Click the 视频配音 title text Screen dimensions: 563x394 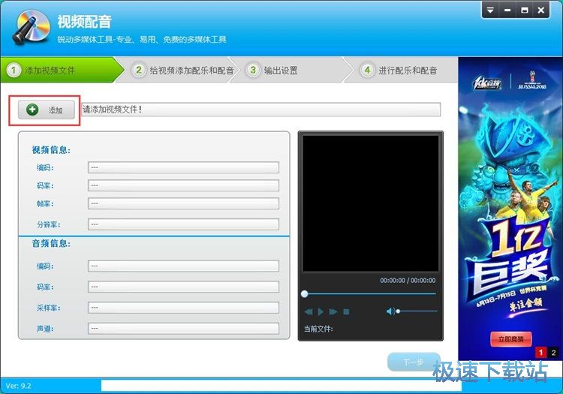click(x=84, y=22)
